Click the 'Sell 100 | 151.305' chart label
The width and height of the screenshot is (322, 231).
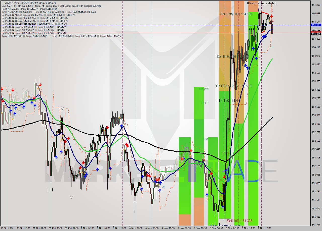tap(239, 221)
